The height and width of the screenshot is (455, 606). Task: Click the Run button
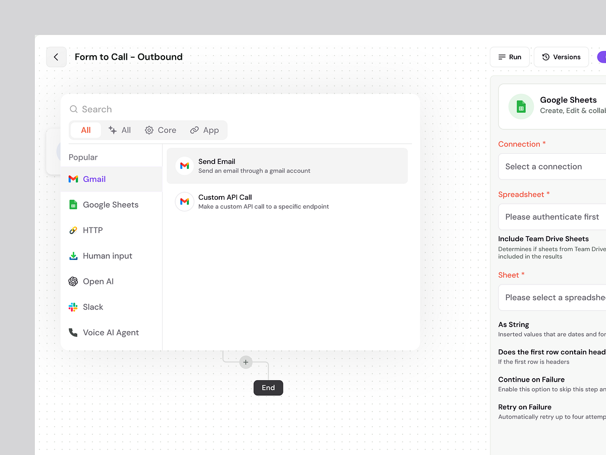click(510, 57)
